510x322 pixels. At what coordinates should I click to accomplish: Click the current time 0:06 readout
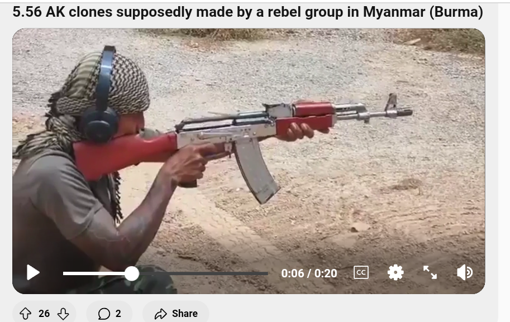(x=292, y=273)
